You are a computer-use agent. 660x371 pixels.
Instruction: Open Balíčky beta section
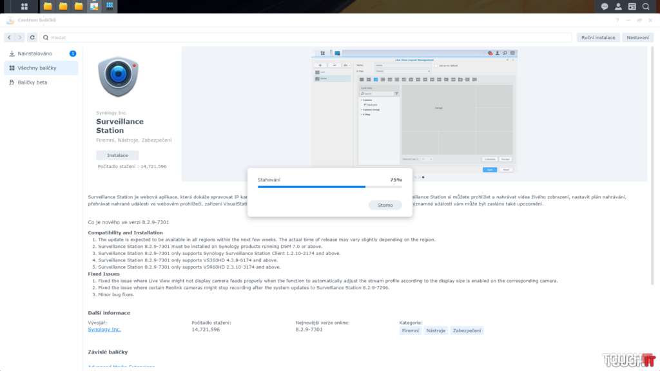point(32,82)
